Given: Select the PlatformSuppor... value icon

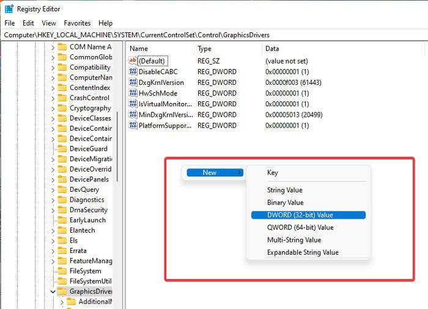Looking at the screenshot, I should tap(133, 125).
